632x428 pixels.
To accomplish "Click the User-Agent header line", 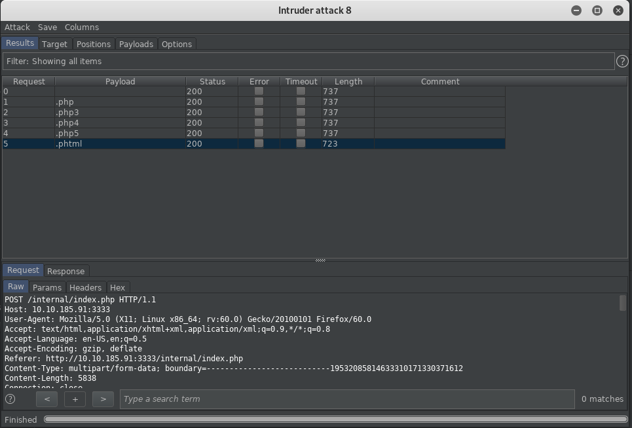I will [x=188, y=319].
